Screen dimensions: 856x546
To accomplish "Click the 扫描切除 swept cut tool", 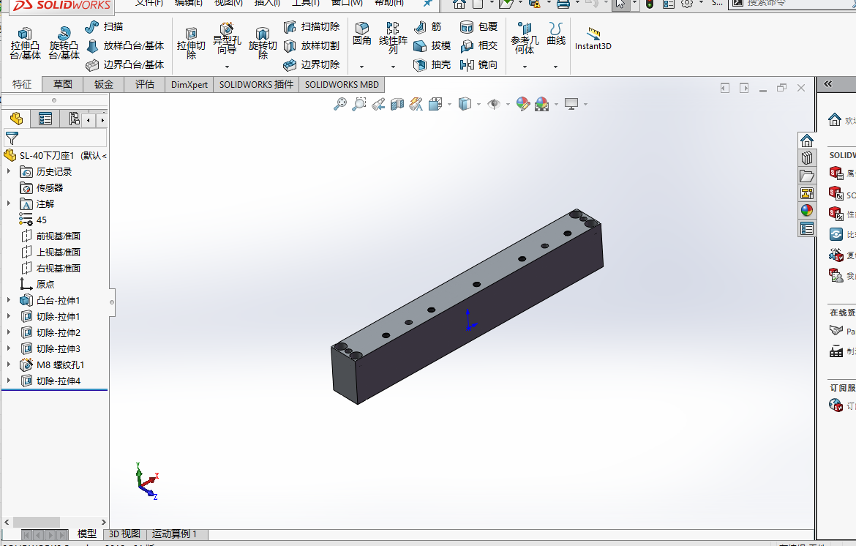I will pos(312,26).
